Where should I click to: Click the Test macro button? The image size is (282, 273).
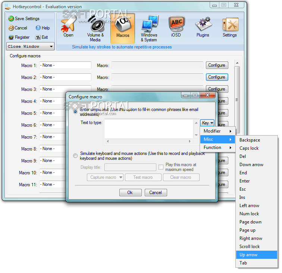143,177
